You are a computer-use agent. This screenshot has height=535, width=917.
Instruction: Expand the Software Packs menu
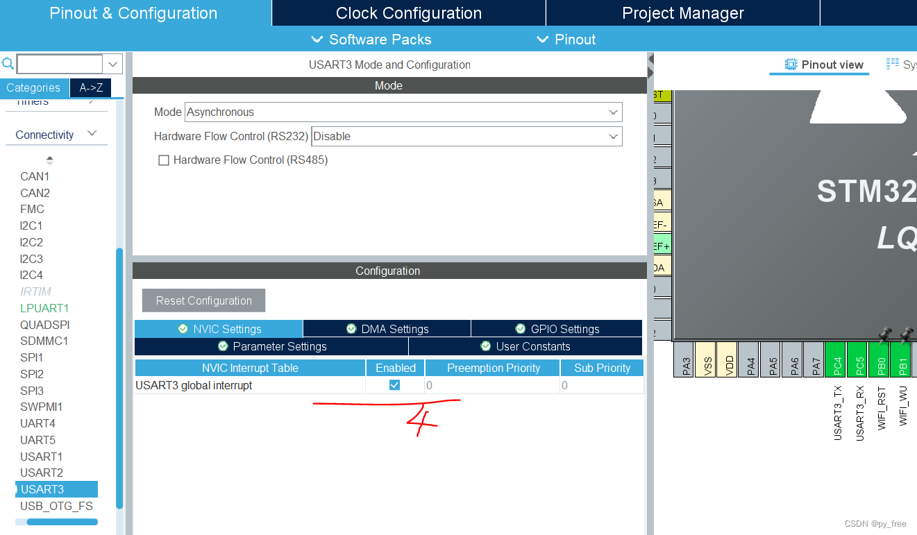click(x=371, y=40)
